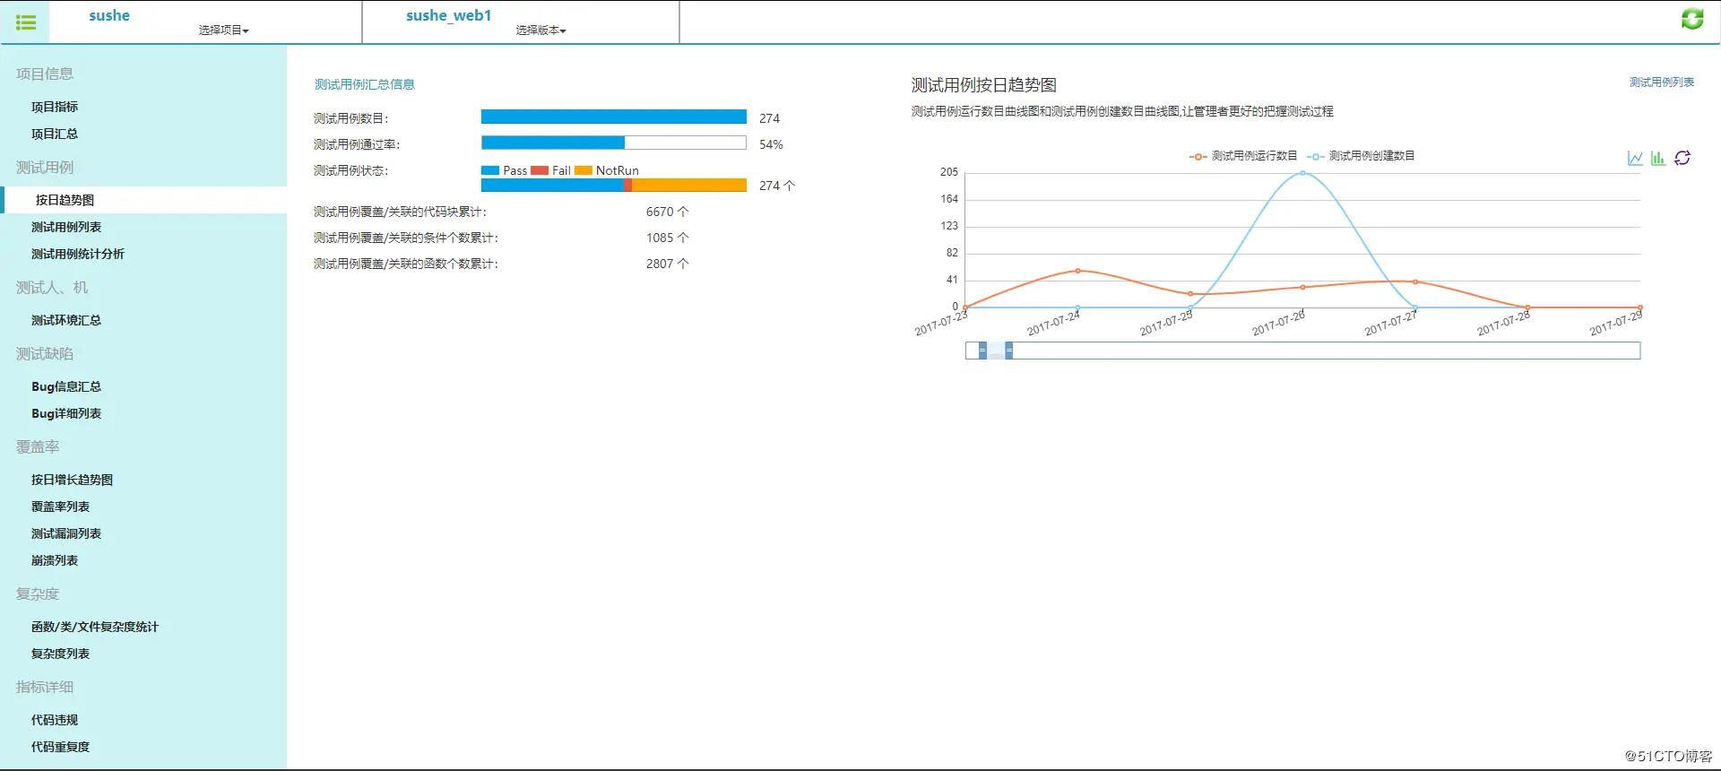1721x771 pixels.
Task: Open Bug详细列表 in the sidebar
Action: tap(66, 413)
